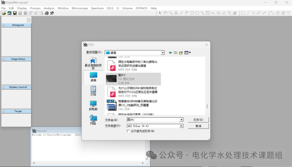This screenshot has height=167, width=292.
Task: Select the dotted grid mask tool
Action: click(283, 13)
